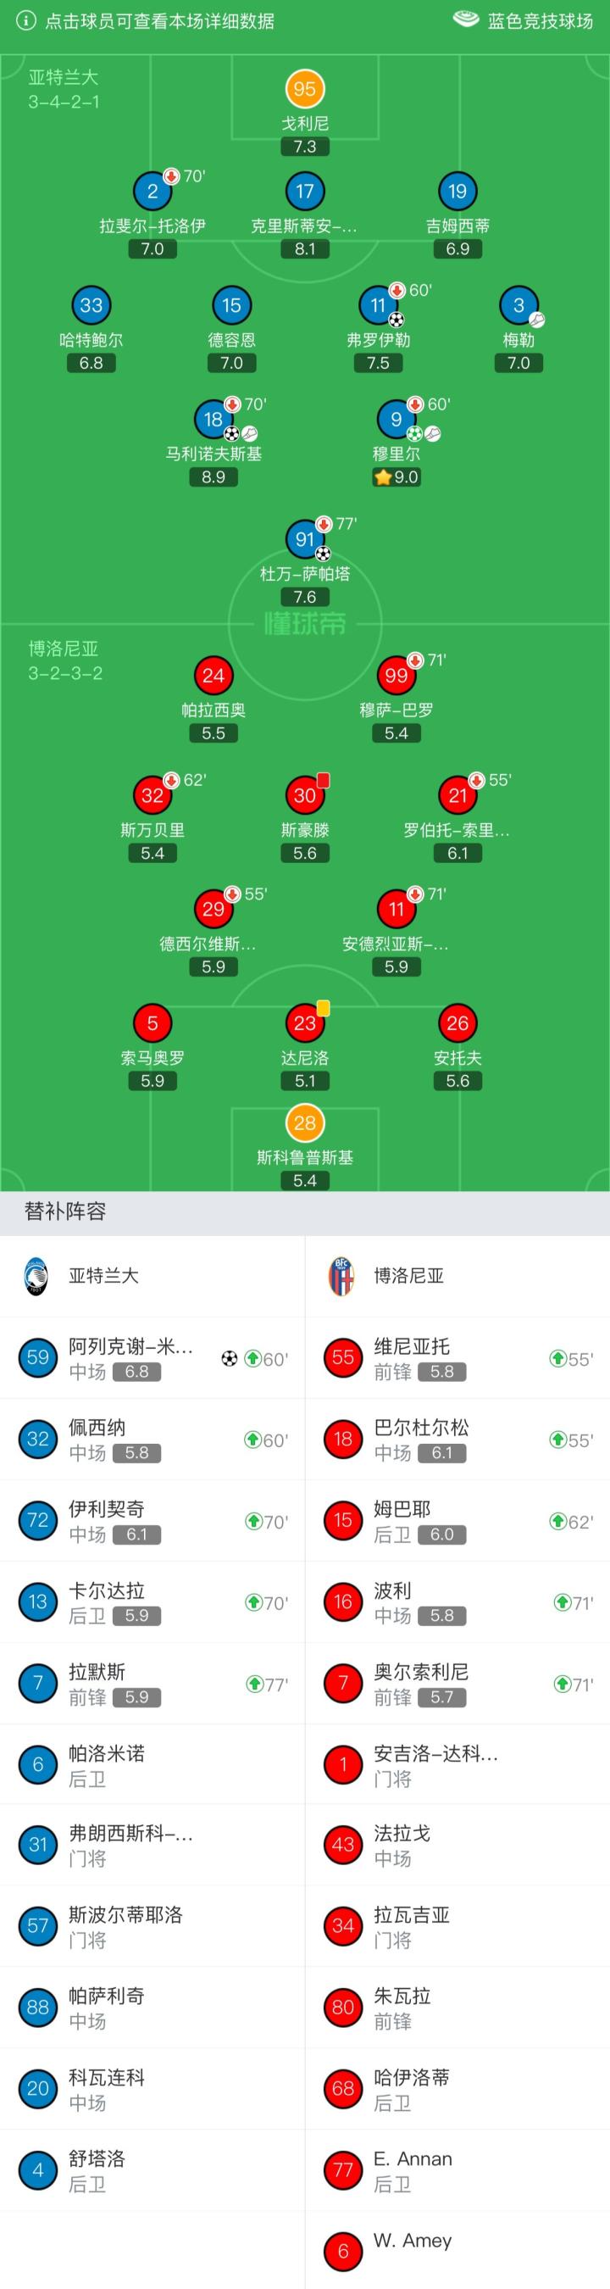
Task: Select 弗罗伊勒 number 11 Atalanta badge
Action: pos(378,305)
